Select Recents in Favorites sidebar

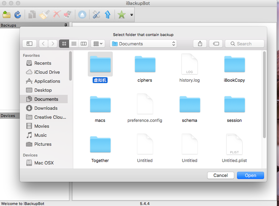tap(44, 63)
